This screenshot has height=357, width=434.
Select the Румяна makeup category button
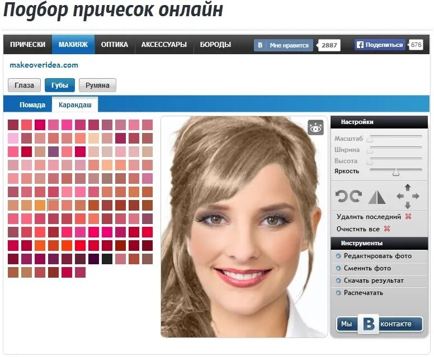[97, 85]
